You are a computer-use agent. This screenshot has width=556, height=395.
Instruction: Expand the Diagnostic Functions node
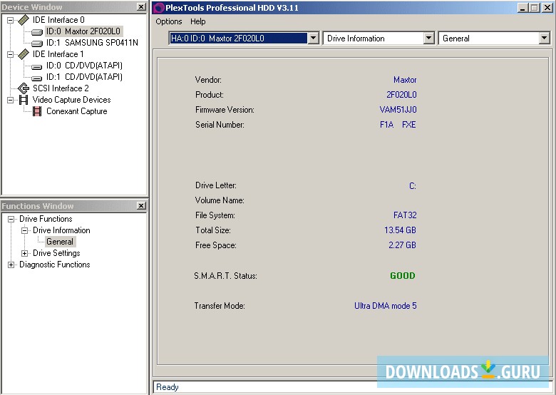coord(11,265)
